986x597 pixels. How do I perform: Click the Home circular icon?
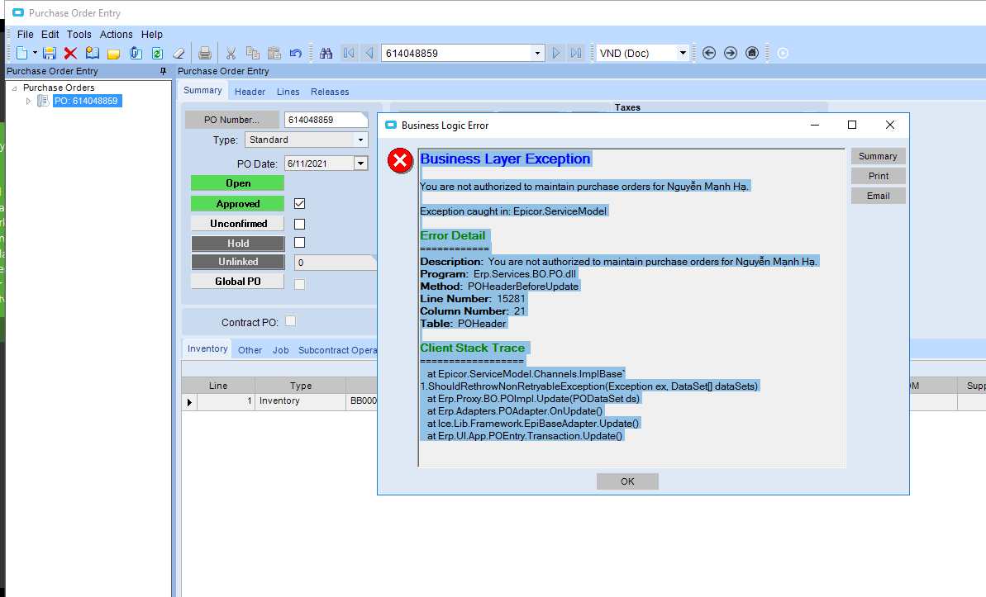point(752,54)
